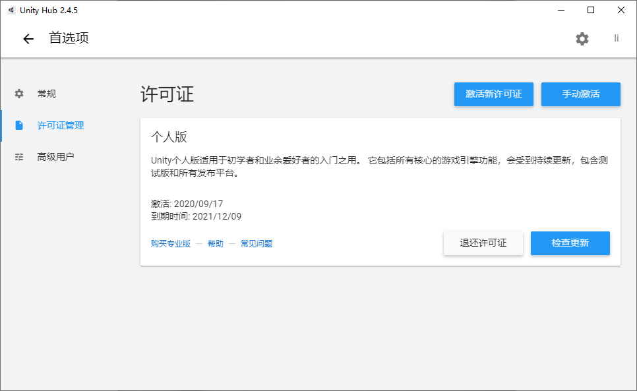Click the 个人版 license title

tap(169, 137)
